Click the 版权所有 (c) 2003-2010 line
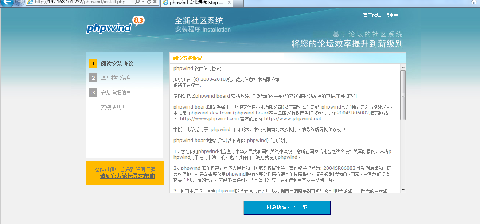Image resolution: width=480 pixels, height=224 pixels. click(x=226, y=79)
